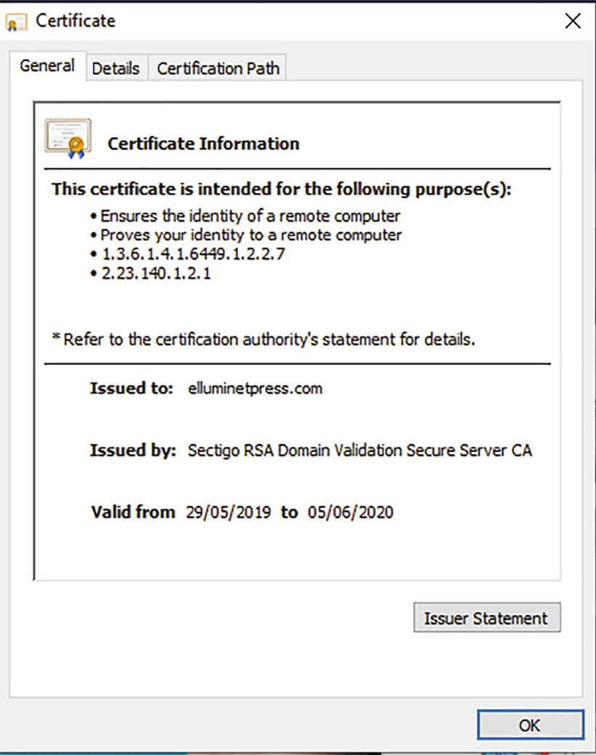Click the Certificate Information heading
596x755 pixels.
pos(203,144)
